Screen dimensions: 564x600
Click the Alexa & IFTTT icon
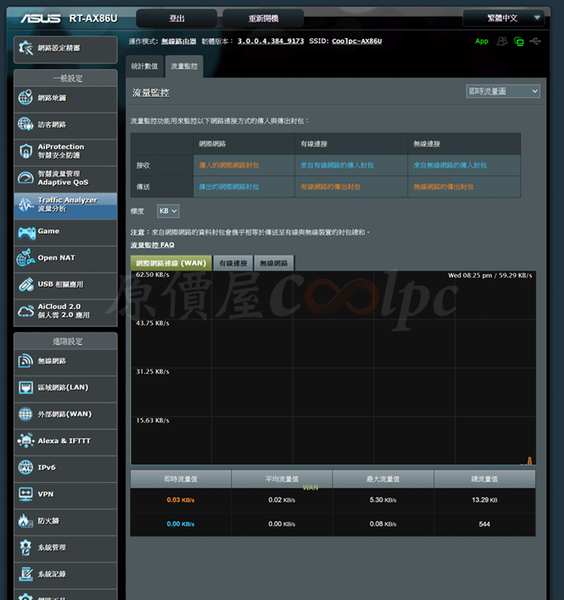click(x=25, y=440)
